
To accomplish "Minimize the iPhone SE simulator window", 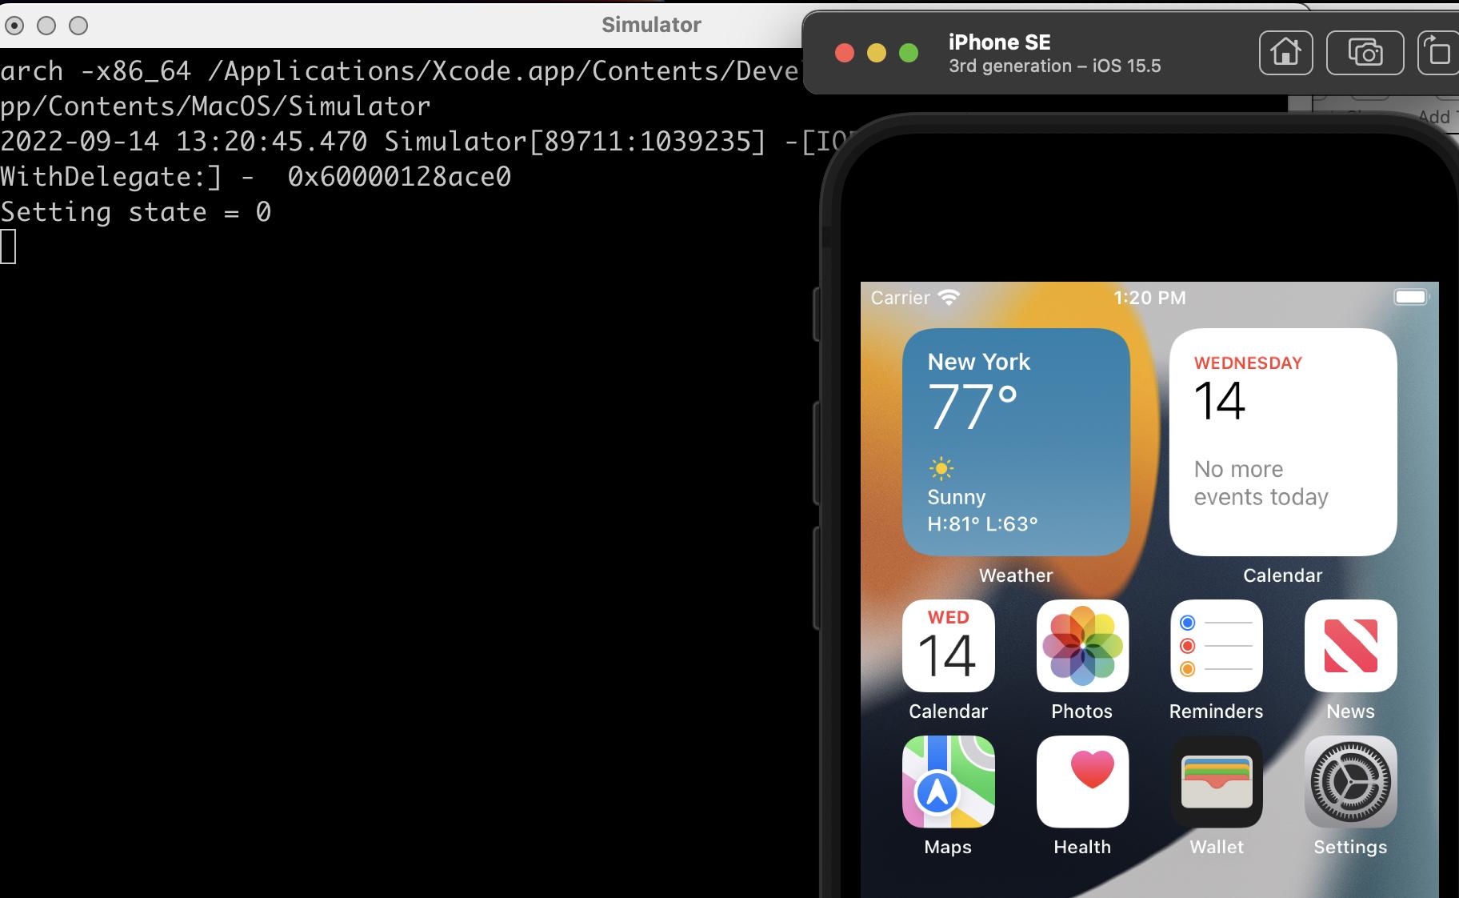I will (877, 53).
